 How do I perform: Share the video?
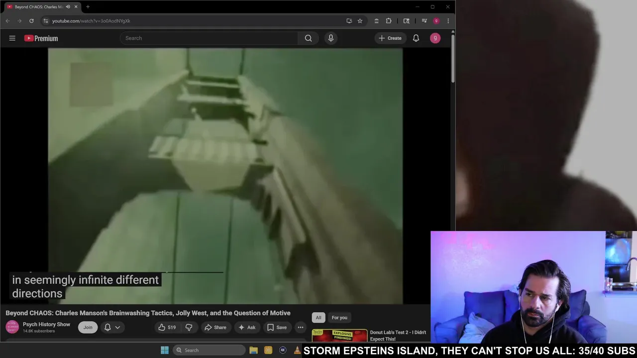214,327
